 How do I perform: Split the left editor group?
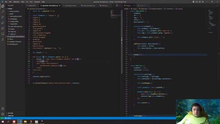[117, 6]
